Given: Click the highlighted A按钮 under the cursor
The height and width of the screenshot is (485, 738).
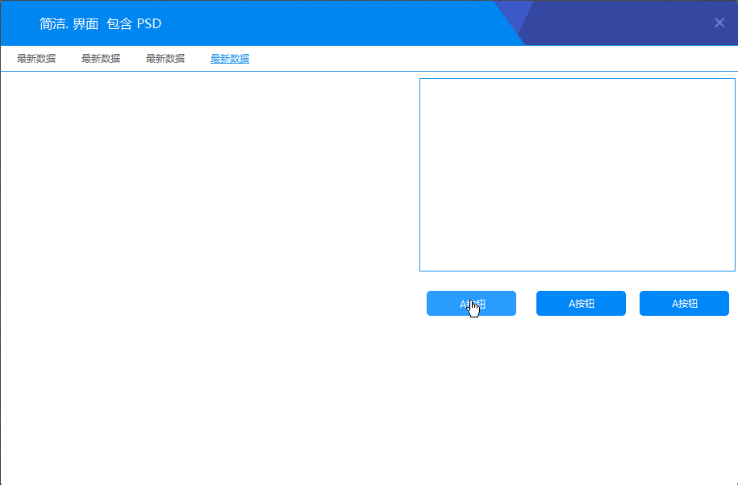Looking at the screenshot, I should pos(471,303).
